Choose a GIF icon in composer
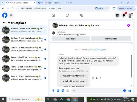137x102 pixels. click(68, 91)
